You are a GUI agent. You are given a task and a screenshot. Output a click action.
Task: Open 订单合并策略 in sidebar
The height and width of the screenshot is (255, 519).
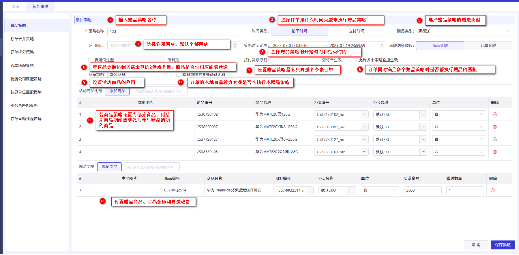[37, 39]
